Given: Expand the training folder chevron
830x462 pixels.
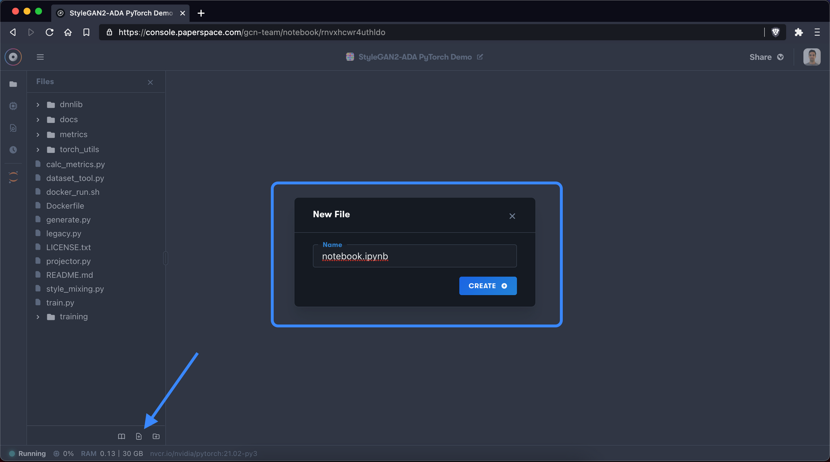Looking at the screenshot, I should (x=38, y=317).
